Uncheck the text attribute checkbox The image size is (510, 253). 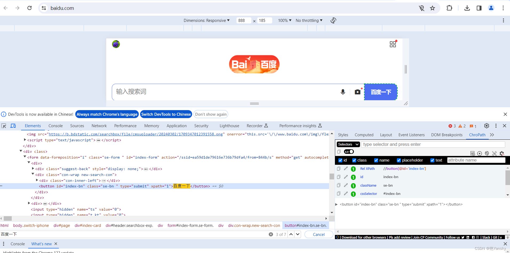pos(432,160)
